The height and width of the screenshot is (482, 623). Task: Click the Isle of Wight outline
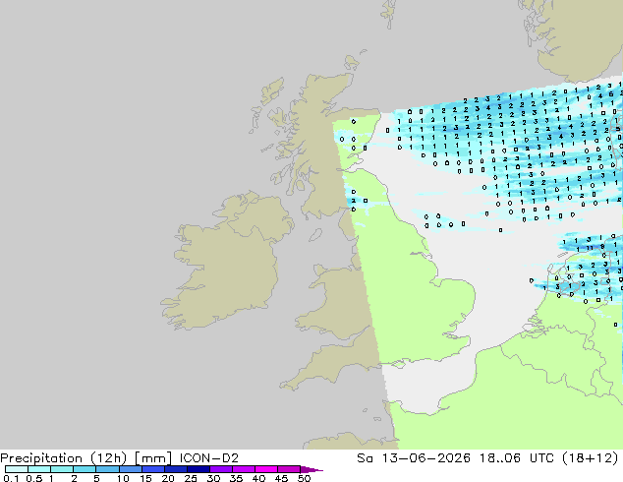pos(398,364)
